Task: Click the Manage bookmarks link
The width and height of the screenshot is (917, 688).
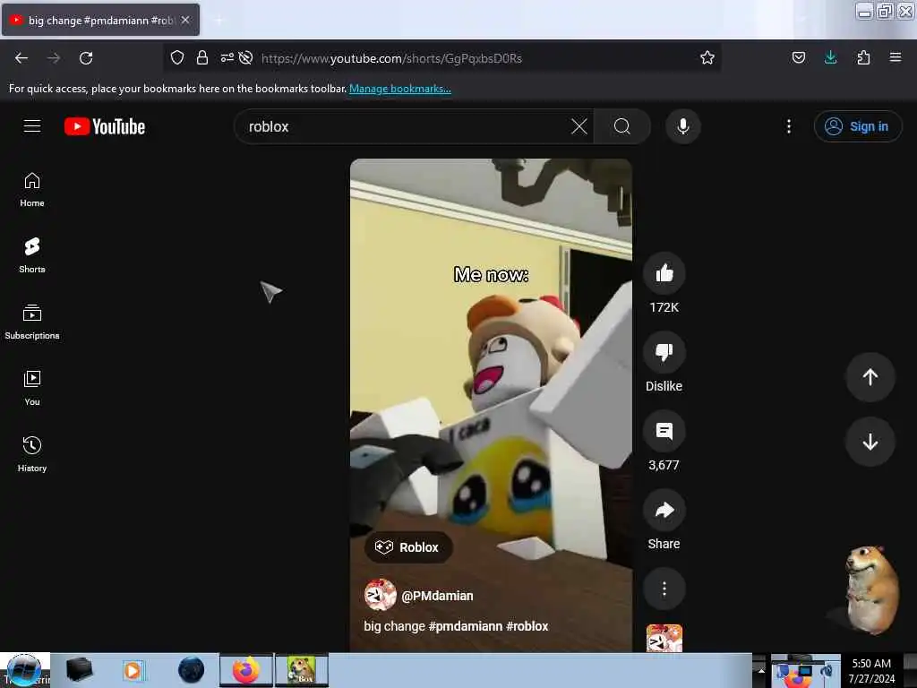Action: click(x=400, y=89)
